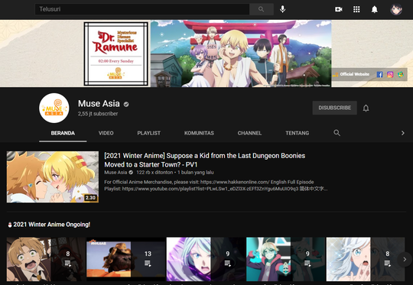Open green-haired character playlist with 9 videos
The image size is (413, 285).
[x=285, y=259]
